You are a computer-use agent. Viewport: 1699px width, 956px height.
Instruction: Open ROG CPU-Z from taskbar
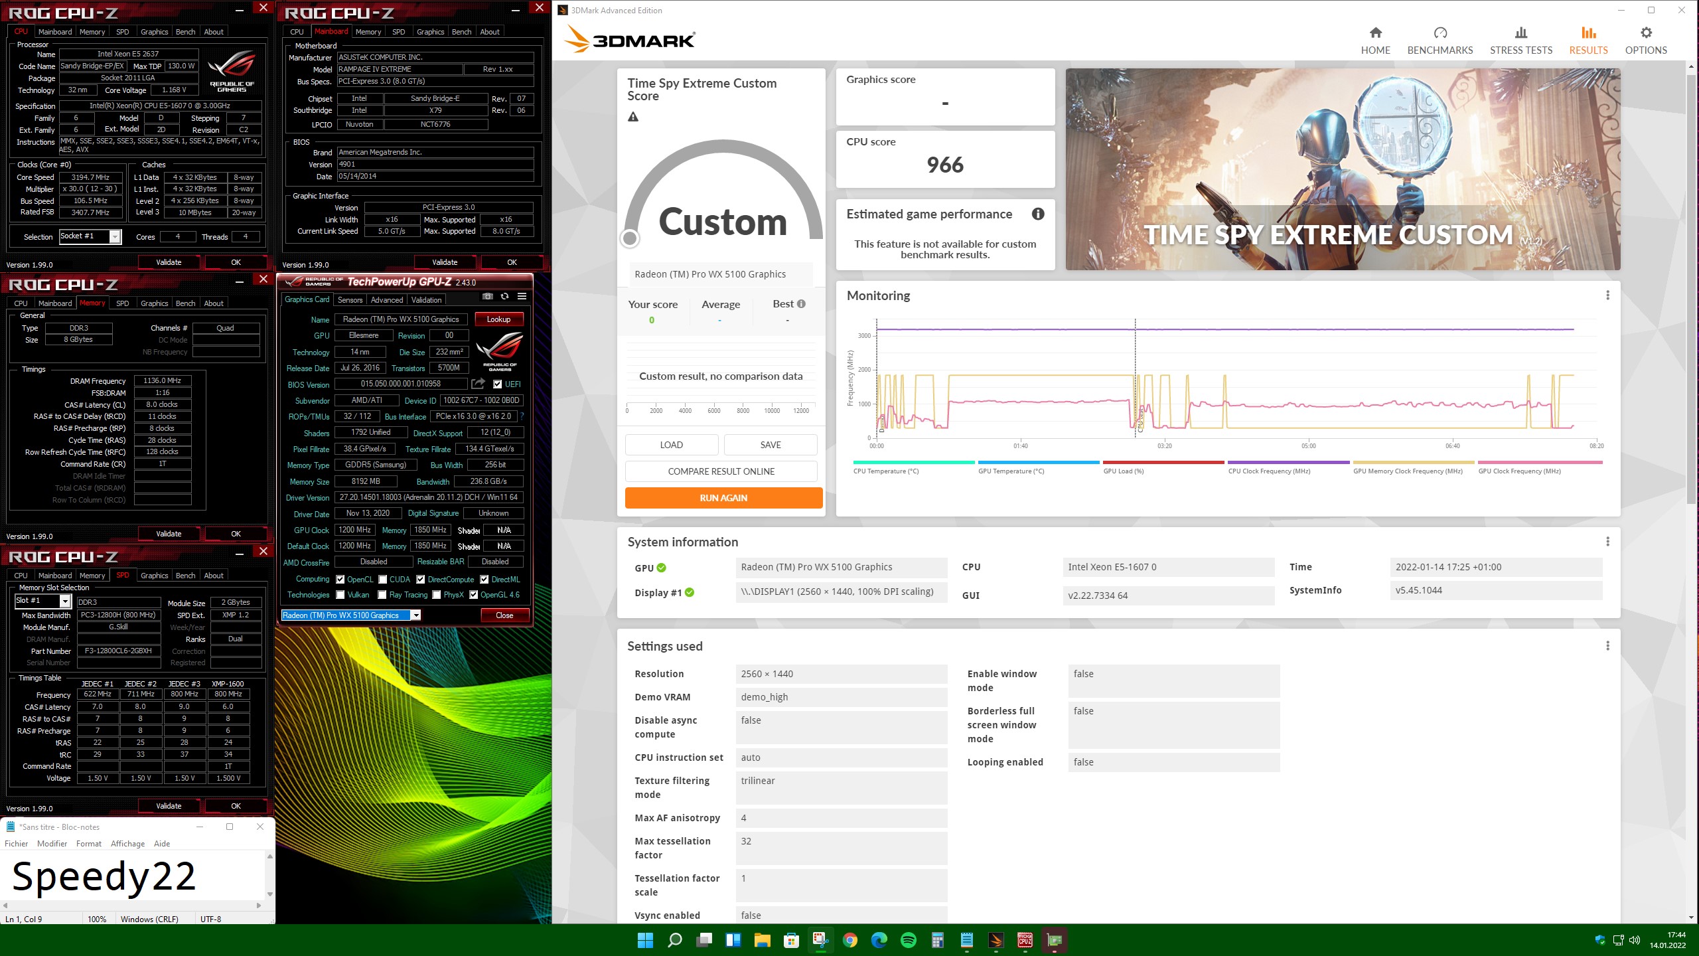(x=1025, y=940)
